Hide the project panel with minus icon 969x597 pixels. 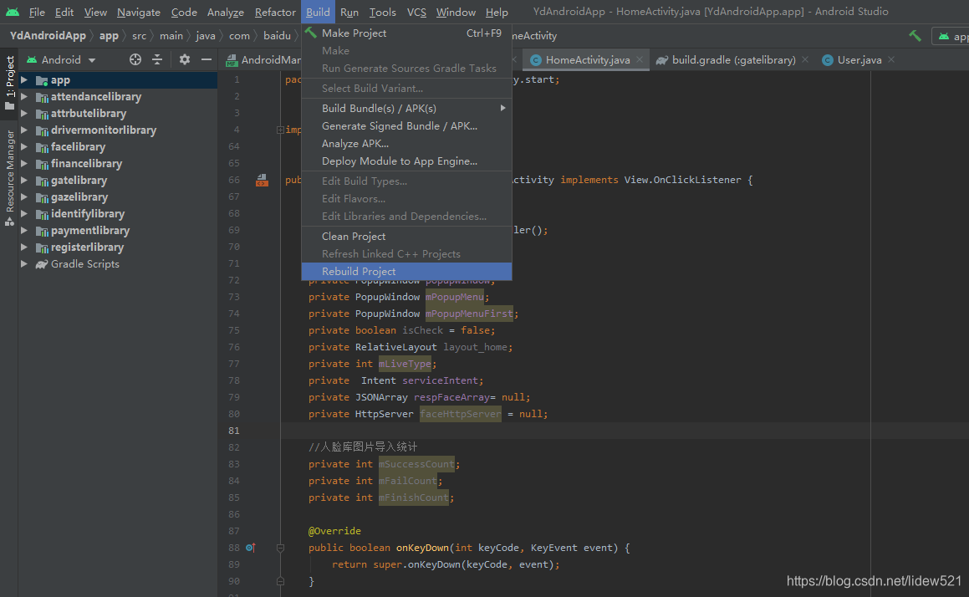point(207,59)
